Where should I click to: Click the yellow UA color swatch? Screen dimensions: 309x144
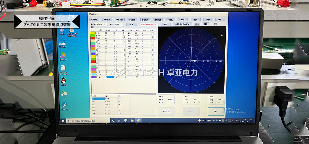tap(93, 33)
